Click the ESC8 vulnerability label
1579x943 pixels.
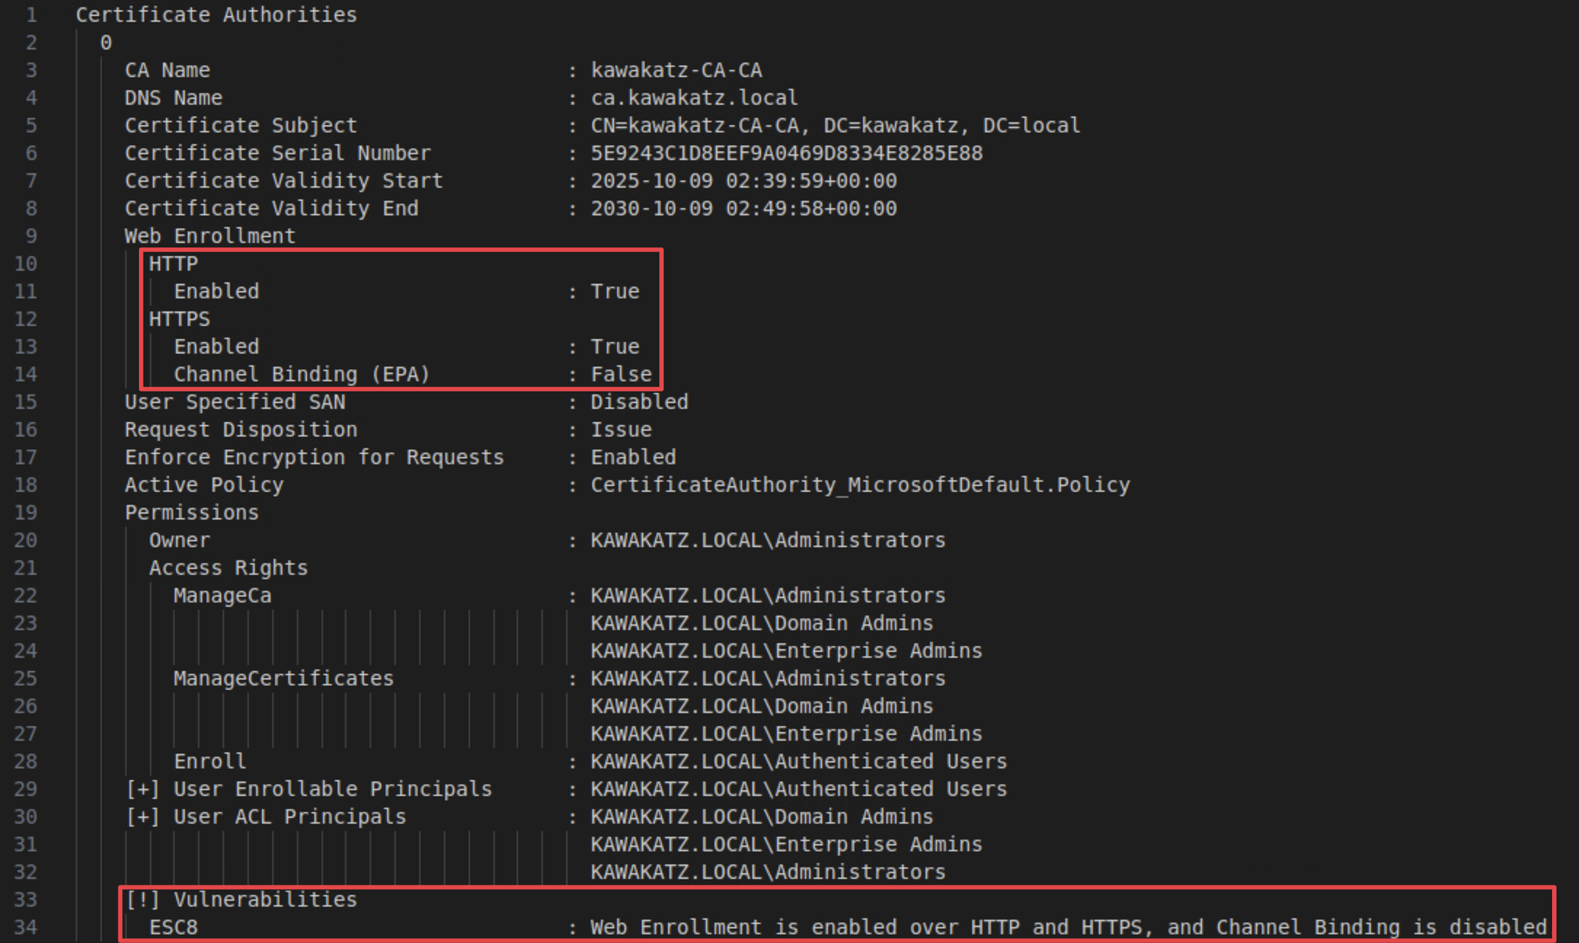coord(173,927)
